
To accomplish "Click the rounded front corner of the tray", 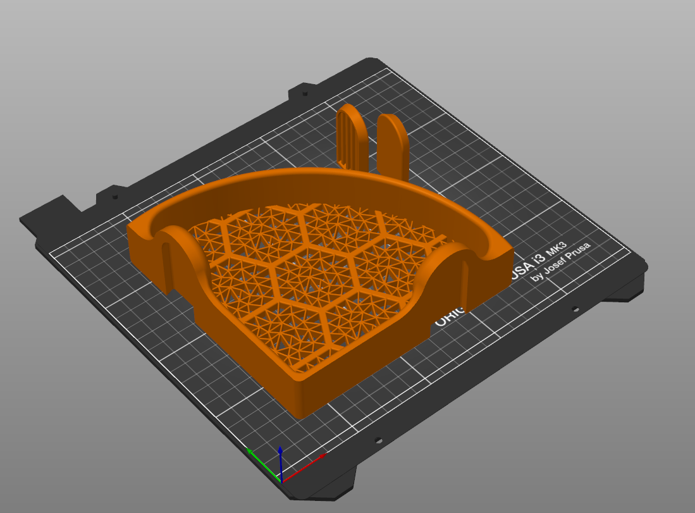I will (x=302, y=399).
